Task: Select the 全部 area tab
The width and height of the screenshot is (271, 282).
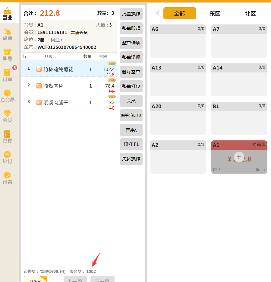Action: tap(180, 13)
